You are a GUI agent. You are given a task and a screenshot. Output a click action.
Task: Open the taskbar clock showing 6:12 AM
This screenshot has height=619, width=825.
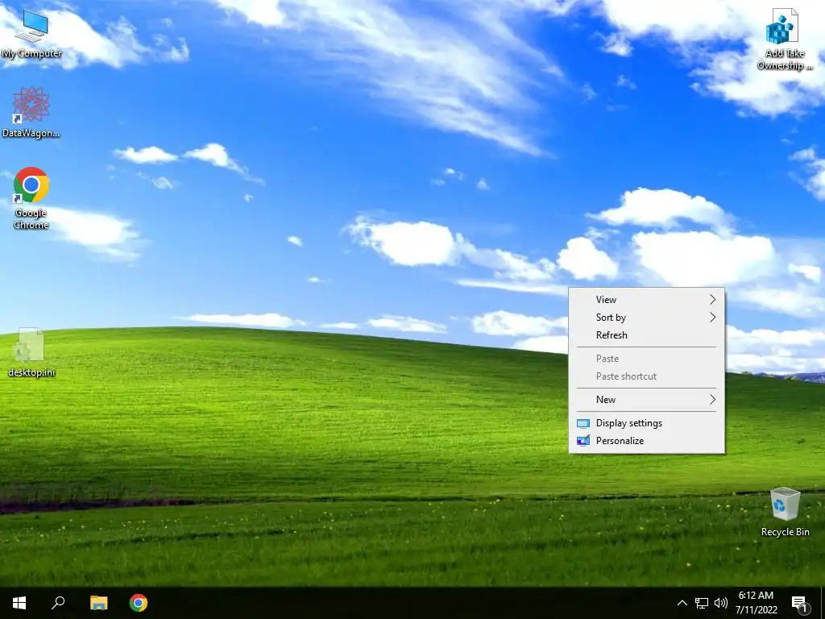(756, 603)
